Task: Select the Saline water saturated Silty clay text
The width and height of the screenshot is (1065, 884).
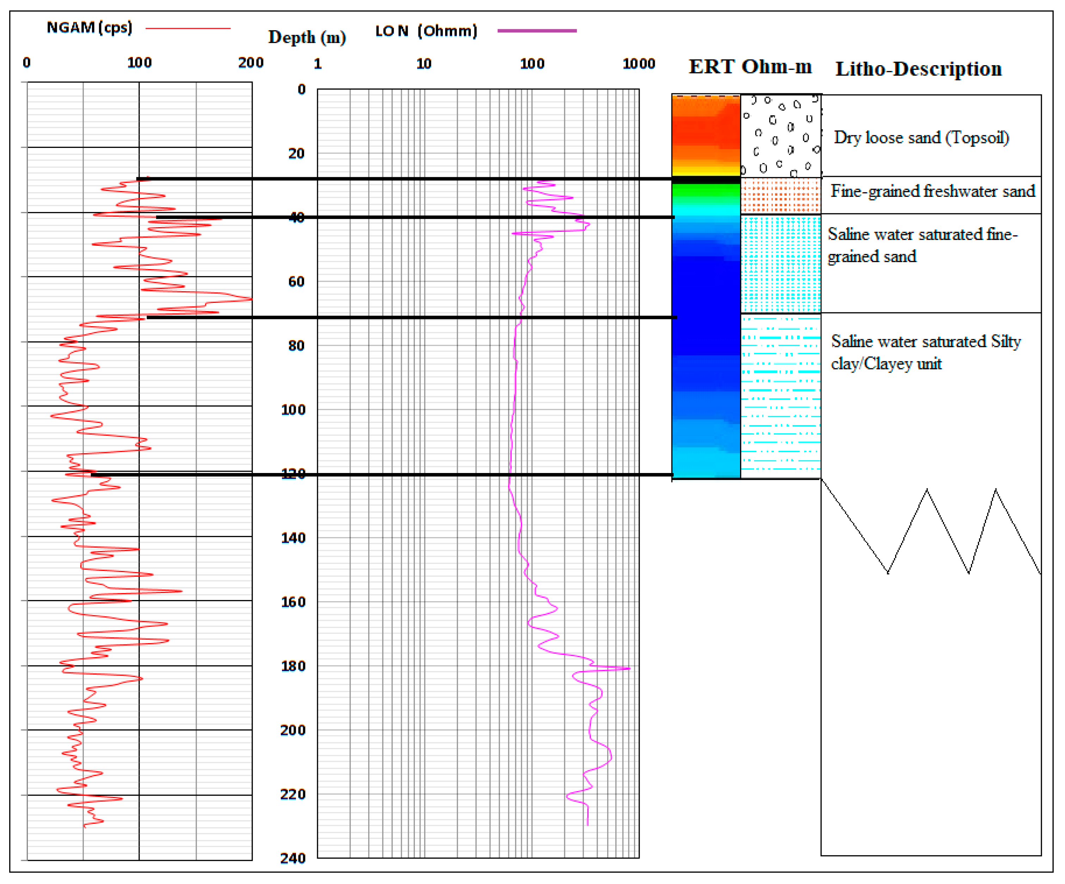Action: [925, 352]
